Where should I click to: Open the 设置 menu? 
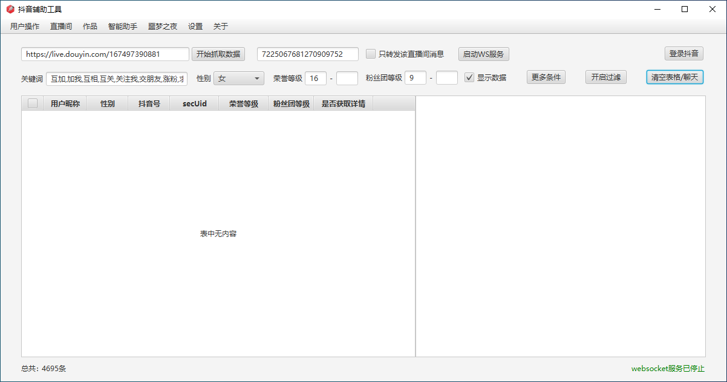195,27
